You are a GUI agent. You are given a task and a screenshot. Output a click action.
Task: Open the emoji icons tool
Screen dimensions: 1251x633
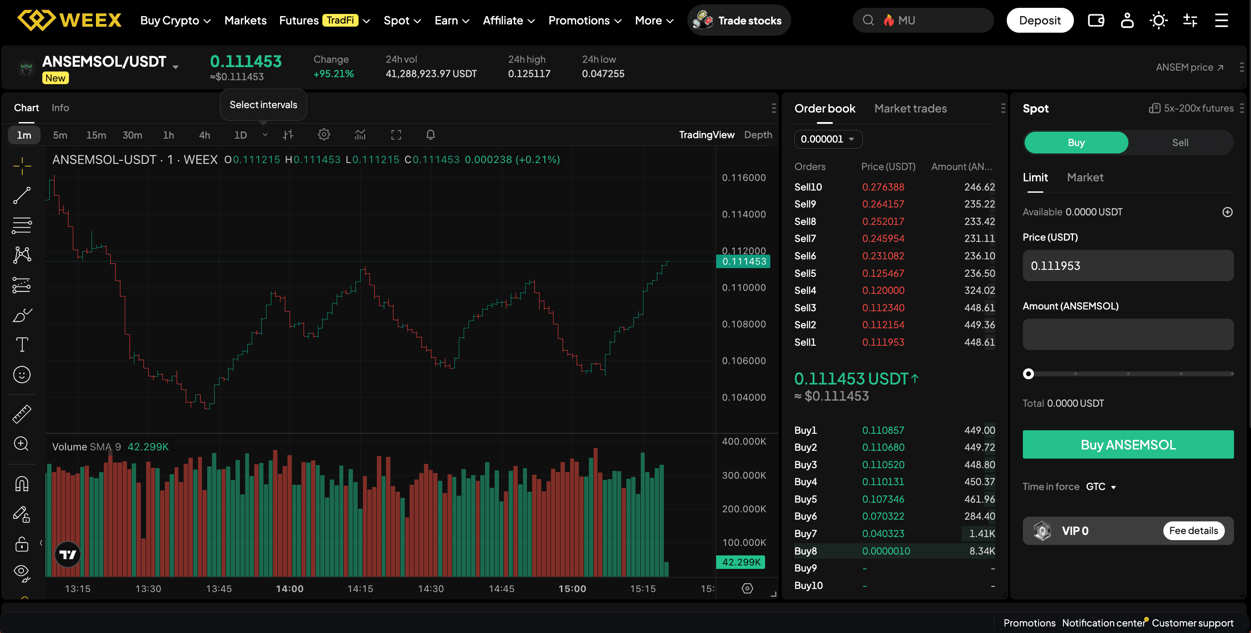[x=22, y=375]
